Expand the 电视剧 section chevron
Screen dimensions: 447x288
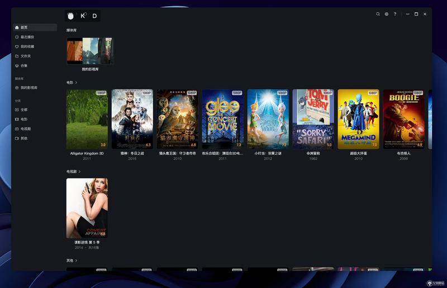click(x=79, y=172)
